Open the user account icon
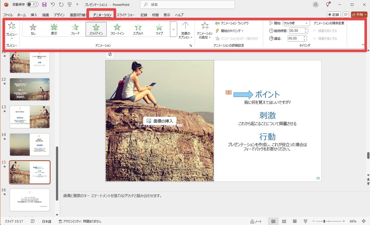This screenshot has width=370, height=225. click(x=316, y=5)
